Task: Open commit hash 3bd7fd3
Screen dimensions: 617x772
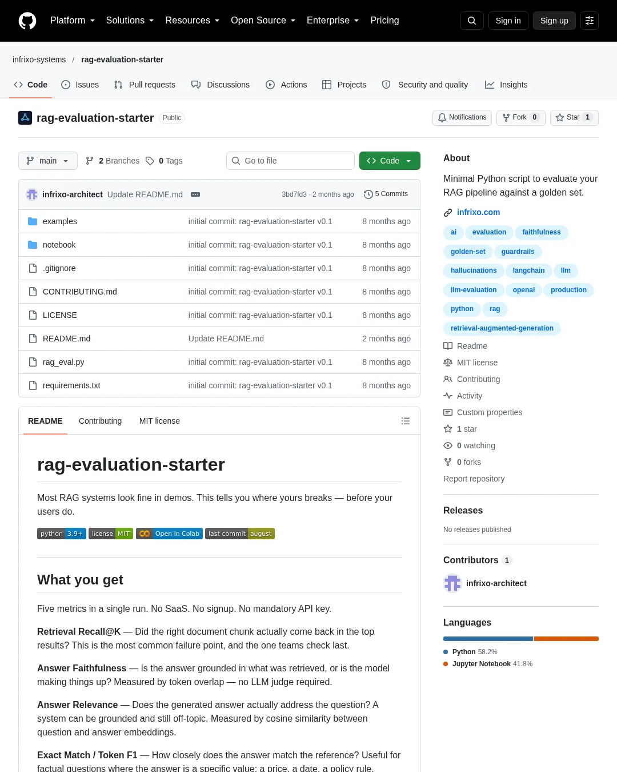Action: [294, 194]
